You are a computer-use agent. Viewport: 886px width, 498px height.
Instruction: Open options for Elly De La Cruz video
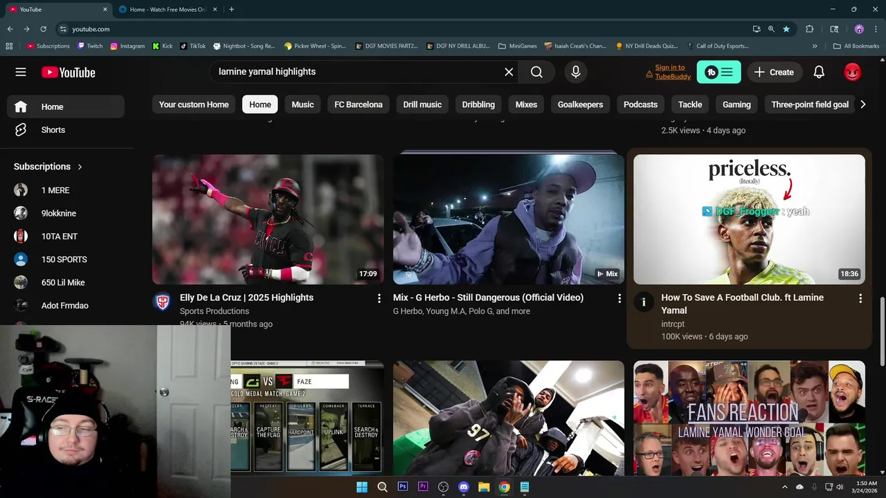(379, 298)
